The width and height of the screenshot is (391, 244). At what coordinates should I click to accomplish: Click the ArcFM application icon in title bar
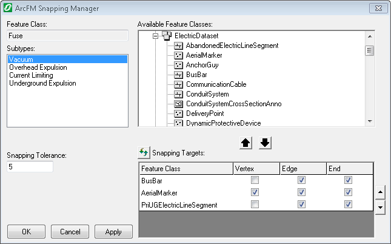pyautogui.click(x=8, y=8)
